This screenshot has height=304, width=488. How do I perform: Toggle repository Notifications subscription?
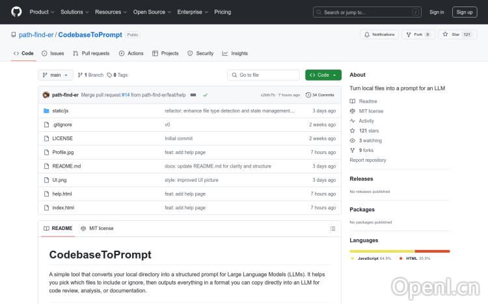click(x=379, y=34)
